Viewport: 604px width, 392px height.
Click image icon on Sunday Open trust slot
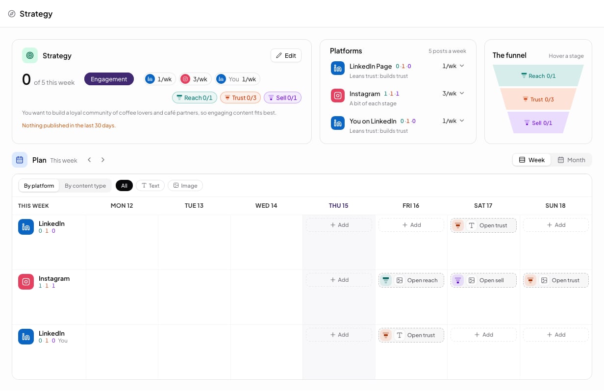point(544,280)
